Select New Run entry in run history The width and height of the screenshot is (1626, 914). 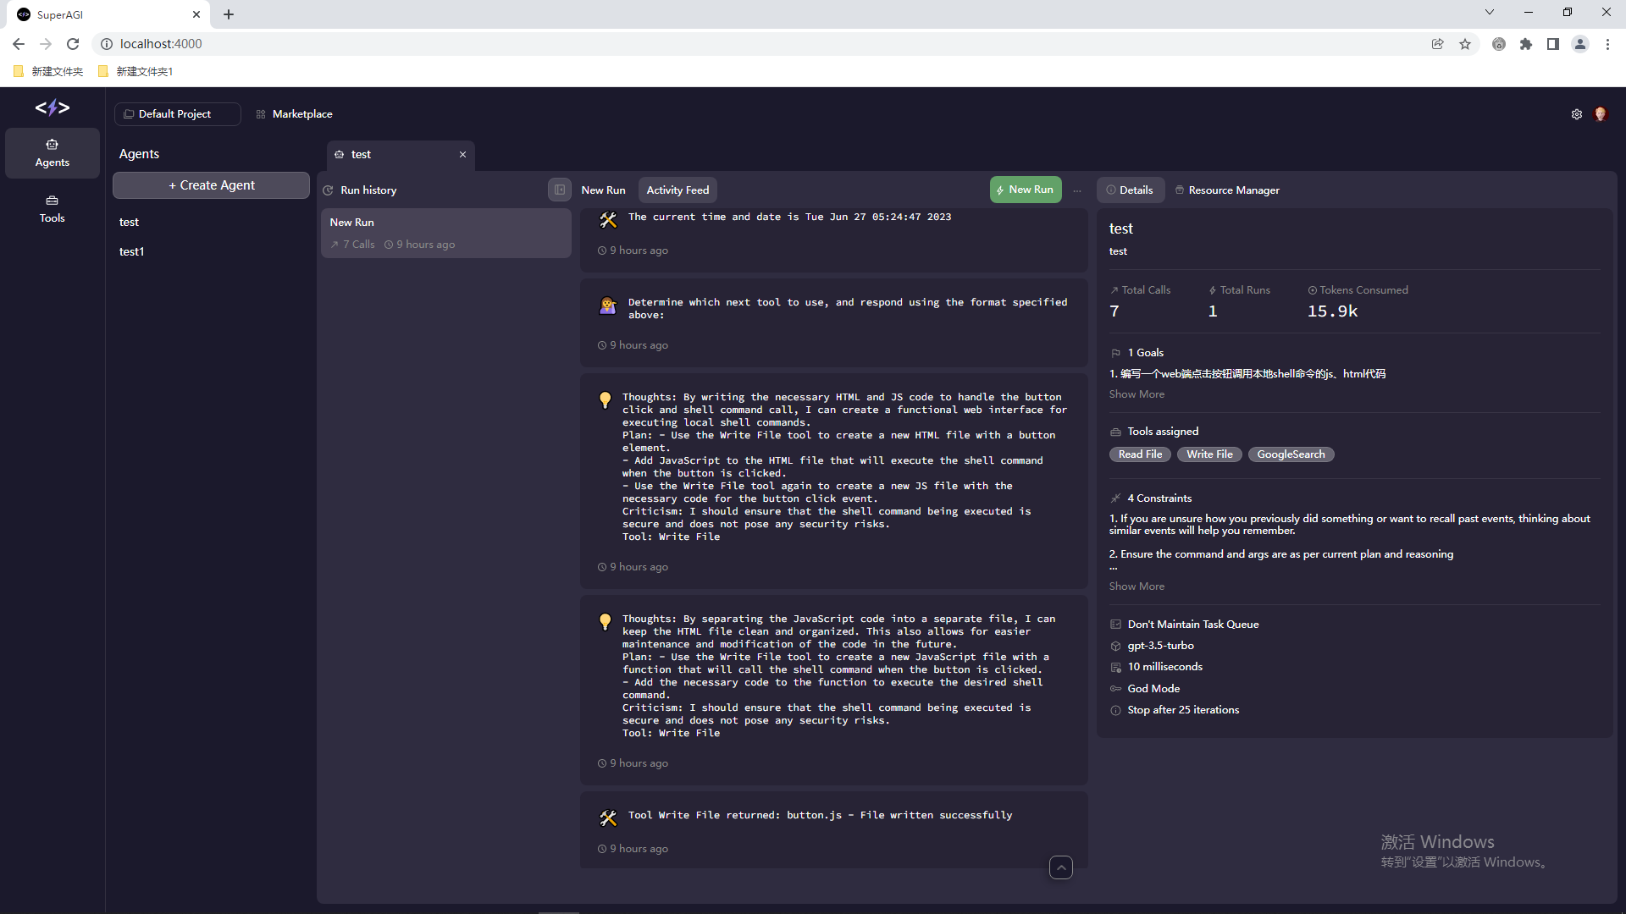click(x=445, y=233)
